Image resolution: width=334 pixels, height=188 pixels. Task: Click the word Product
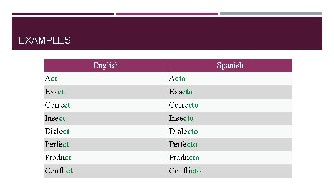pos(58,158)
